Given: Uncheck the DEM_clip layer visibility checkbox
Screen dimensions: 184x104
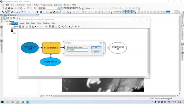Looking at the screenshot, I should click(x=10, y=24).
